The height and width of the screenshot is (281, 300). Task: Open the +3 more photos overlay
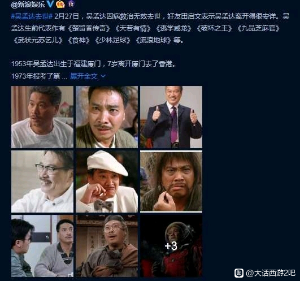click(x=171, y=246)
